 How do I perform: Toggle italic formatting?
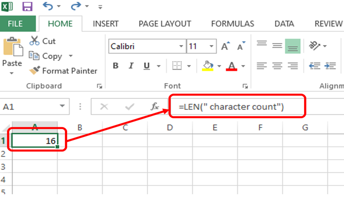[131, 66]
